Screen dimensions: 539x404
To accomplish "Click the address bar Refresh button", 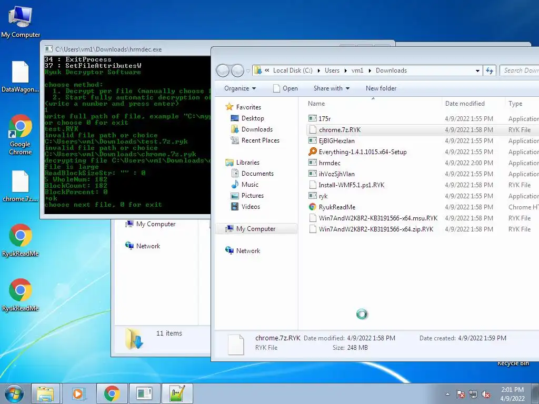I will point(490,71).
